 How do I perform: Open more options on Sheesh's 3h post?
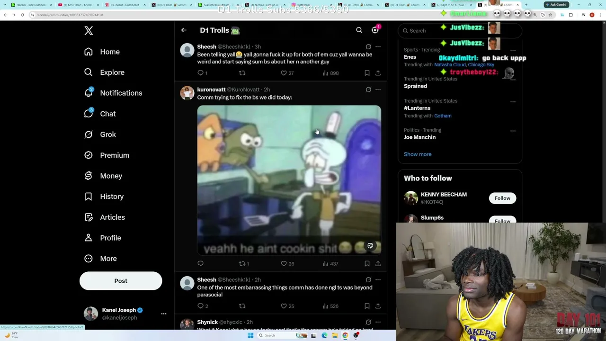click(x=378, y=47)
